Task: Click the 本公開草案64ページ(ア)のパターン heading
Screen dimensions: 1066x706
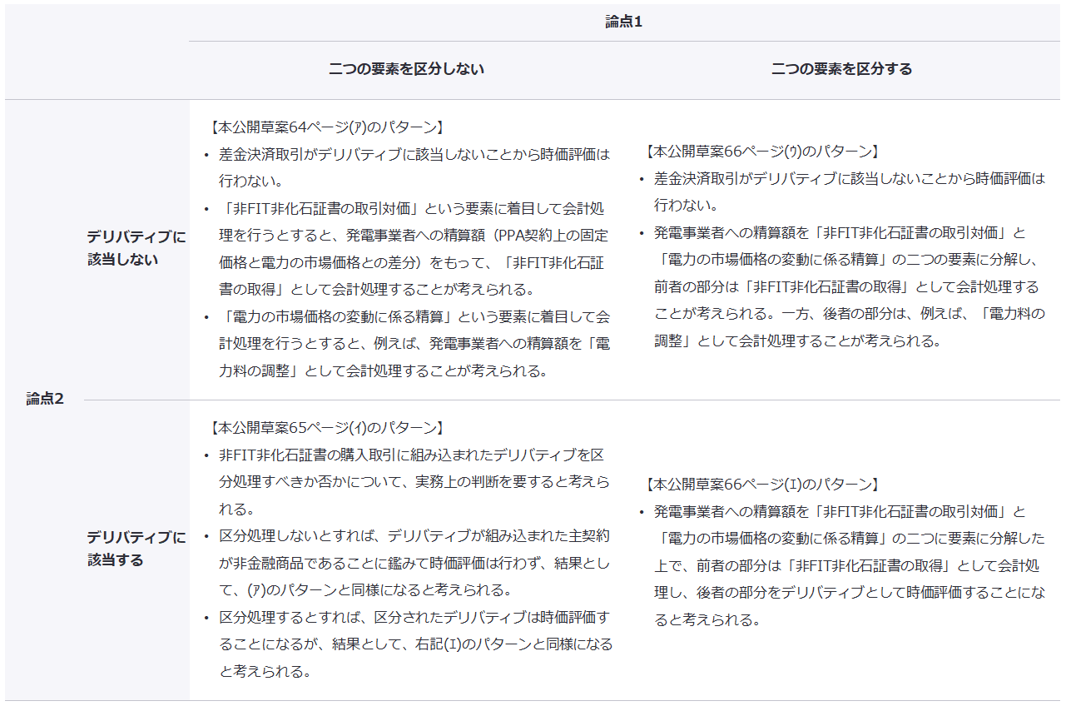Action: click(x=326, y=127)
